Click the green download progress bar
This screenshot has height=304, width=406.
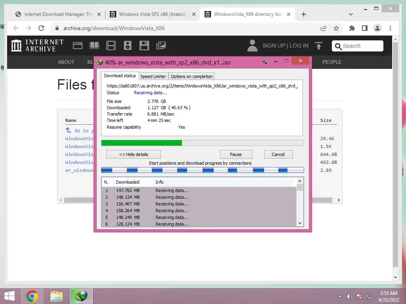coord(142,143)
